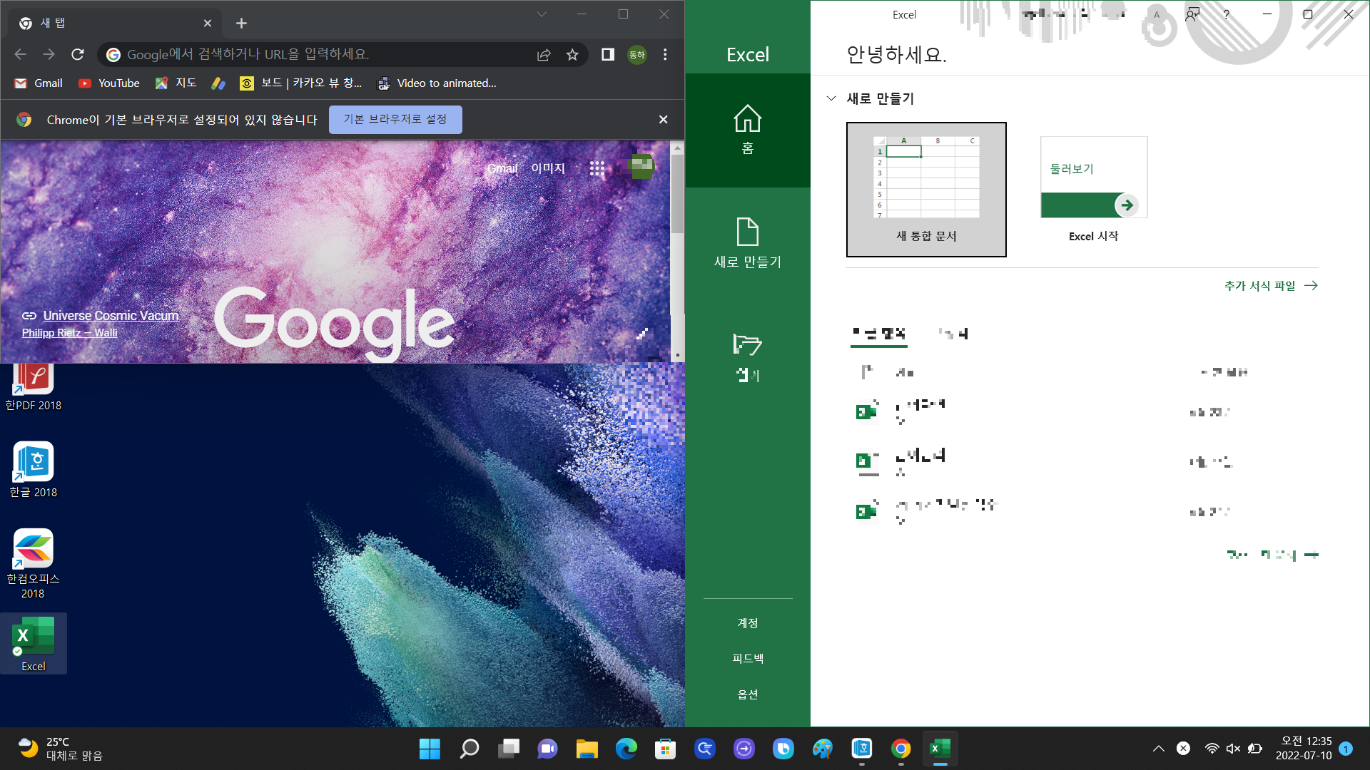
Task: Open the 계정 (Account) menu item
Action: point(747,622)
